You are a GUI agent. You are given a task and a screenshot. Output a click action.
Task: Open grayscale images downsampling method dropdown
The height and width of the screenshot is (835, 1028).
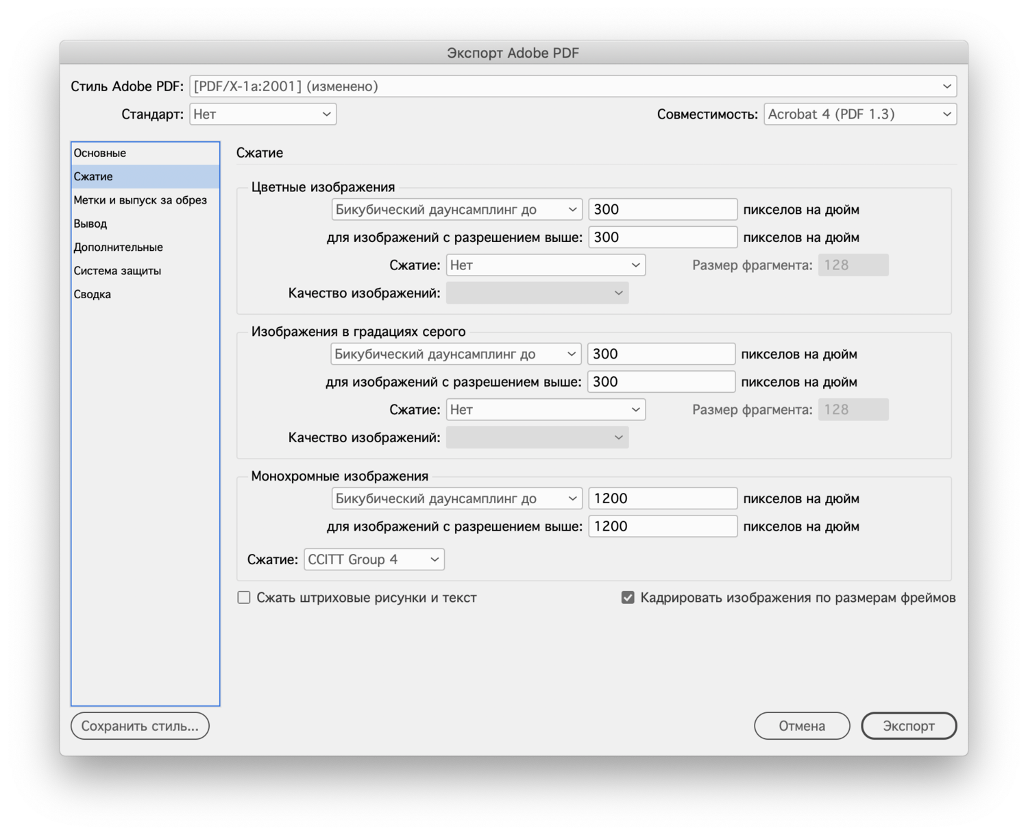pos(456,354)
